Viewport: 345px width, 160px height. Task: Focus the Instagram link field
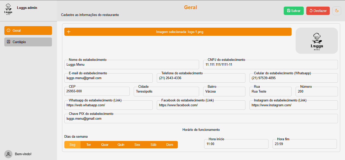(x=294, y=105)
